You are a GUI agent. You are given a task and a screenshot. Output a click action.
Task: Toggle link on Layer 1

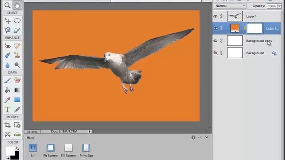[221, 16]
